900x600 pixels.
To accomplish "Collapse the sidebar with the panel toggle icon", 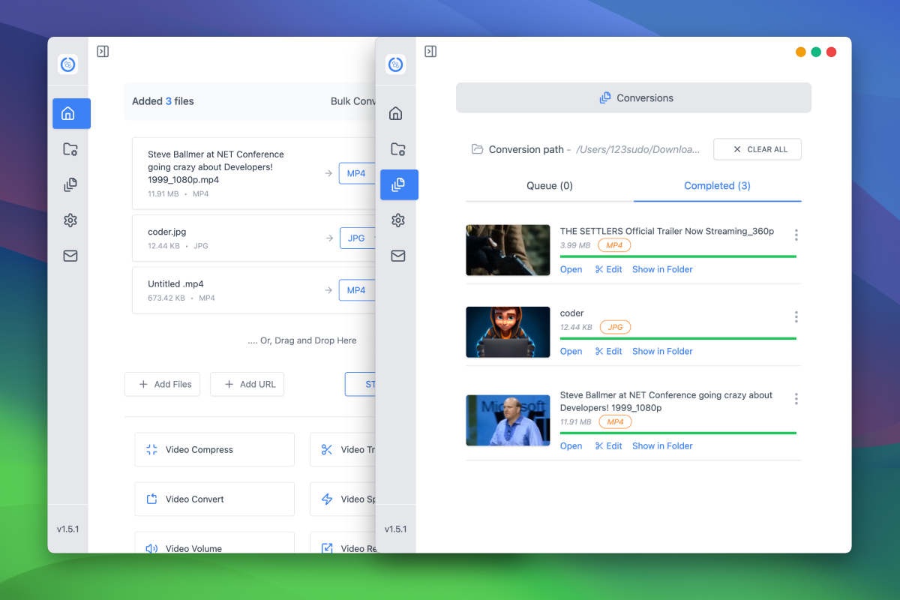I will (103, 51).
